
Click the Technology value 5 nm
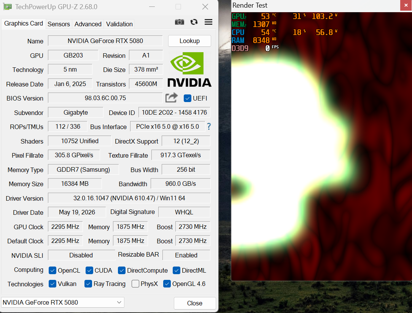70,69
